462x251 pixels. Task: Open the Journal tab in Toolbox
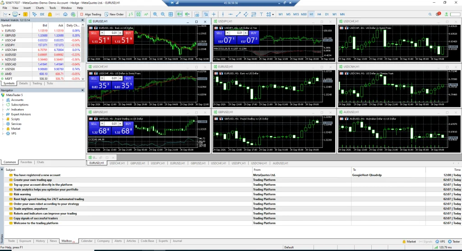pyautogui.click(x=177, y=241)
